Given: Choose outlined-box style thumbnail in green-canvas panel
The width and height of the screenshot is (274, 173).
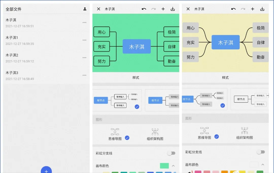Looking at the screenshot, I should [x=117, y=100].
